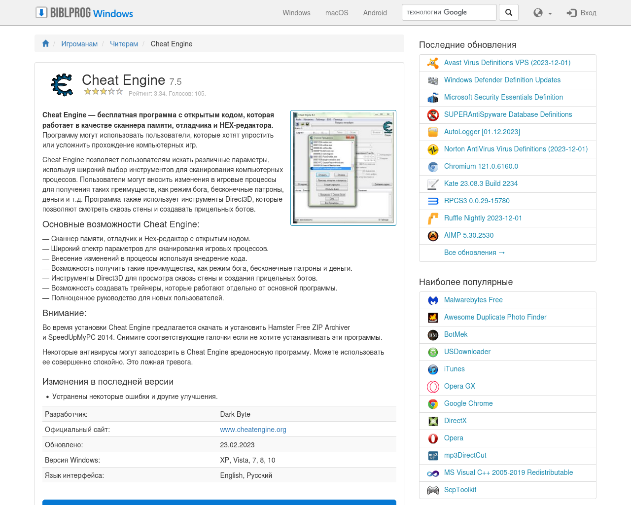The height and width of the screenshot is (505, 631).
Task: Open the globe language dropdown
Action: (x=543, y=13)
